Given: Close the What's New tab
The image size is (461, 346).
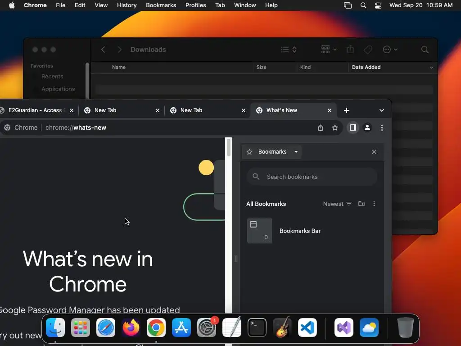Looking at the screenshot, I should 329,110.
